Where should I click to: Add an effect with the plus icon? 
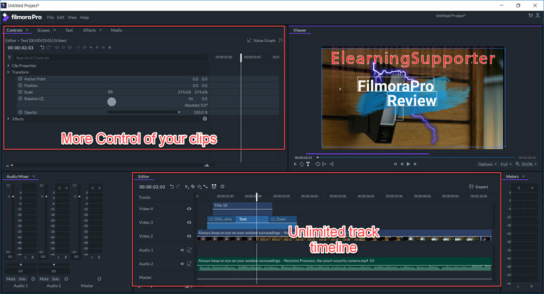205,118
